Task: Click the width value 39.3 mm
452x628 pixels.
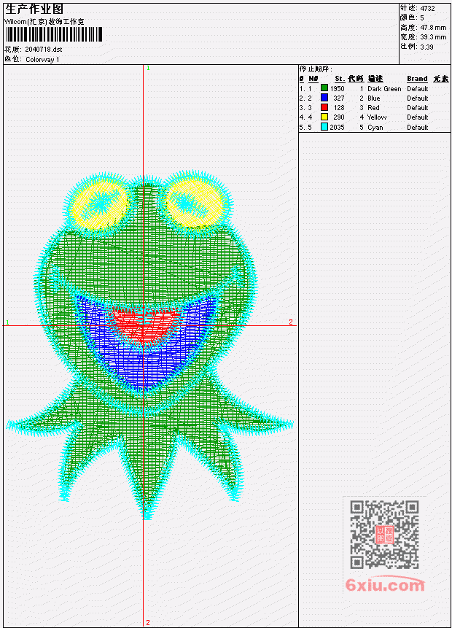Action: [433, 37]
